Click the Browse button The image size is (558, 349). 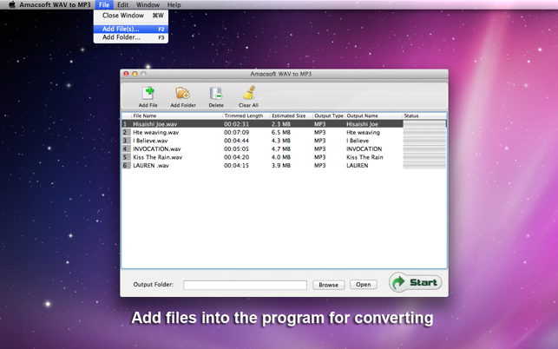(329, 285)
